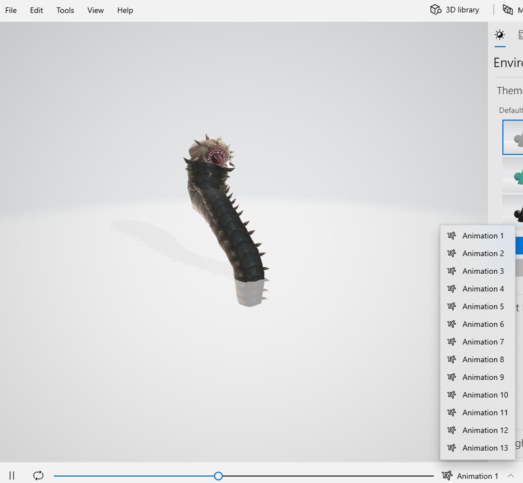
Task: Open the 3D library
Action: 455,10
